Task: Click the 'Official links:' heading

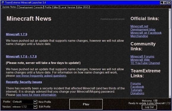Action: click(145, 19)
